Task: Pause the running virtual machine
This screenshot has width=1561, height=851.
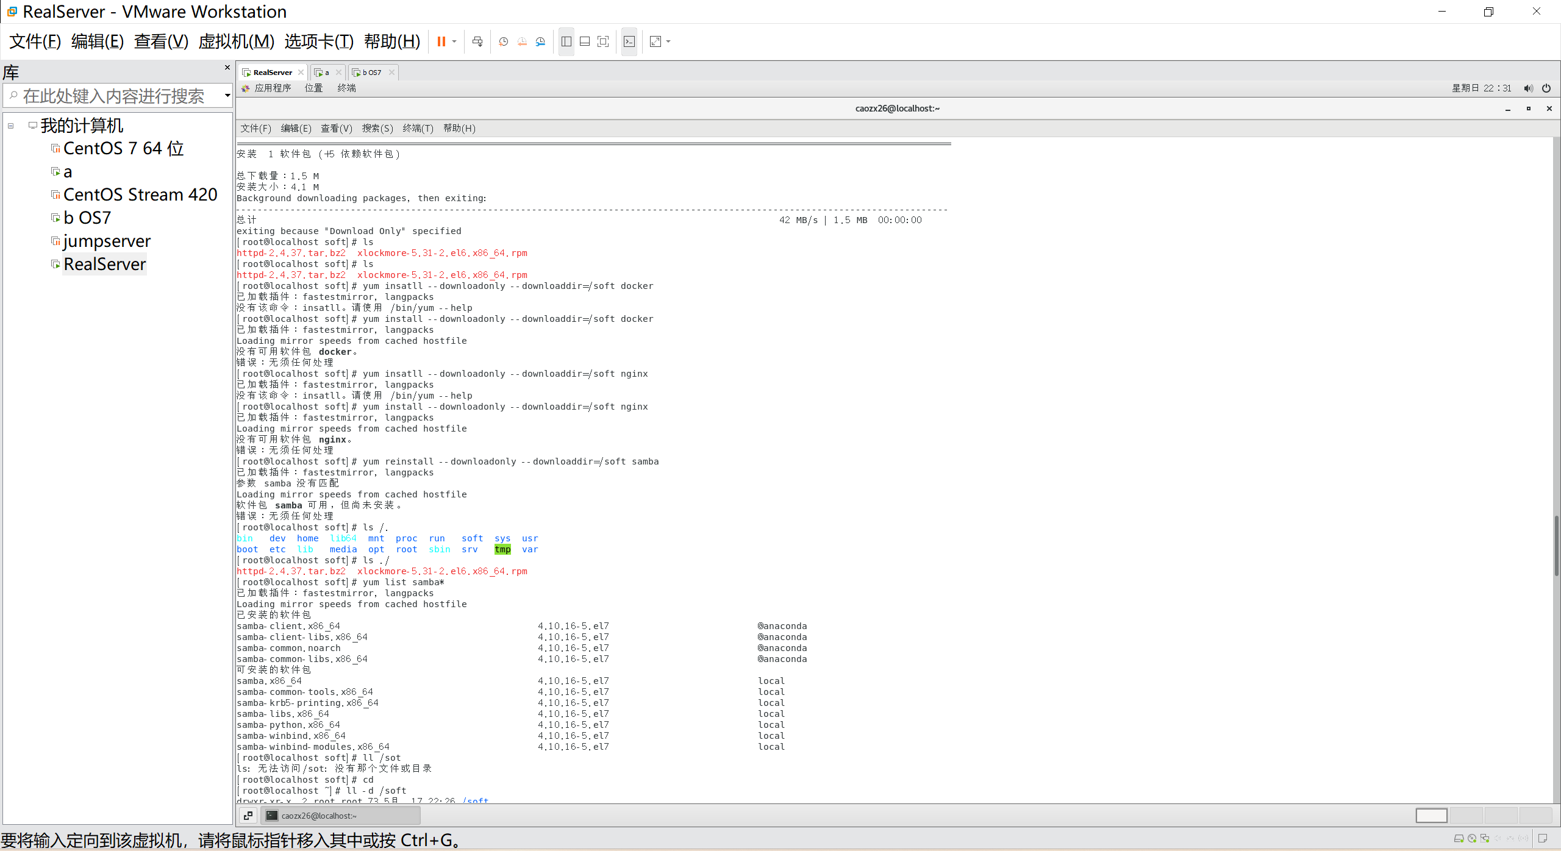Action: coord(441,41)
